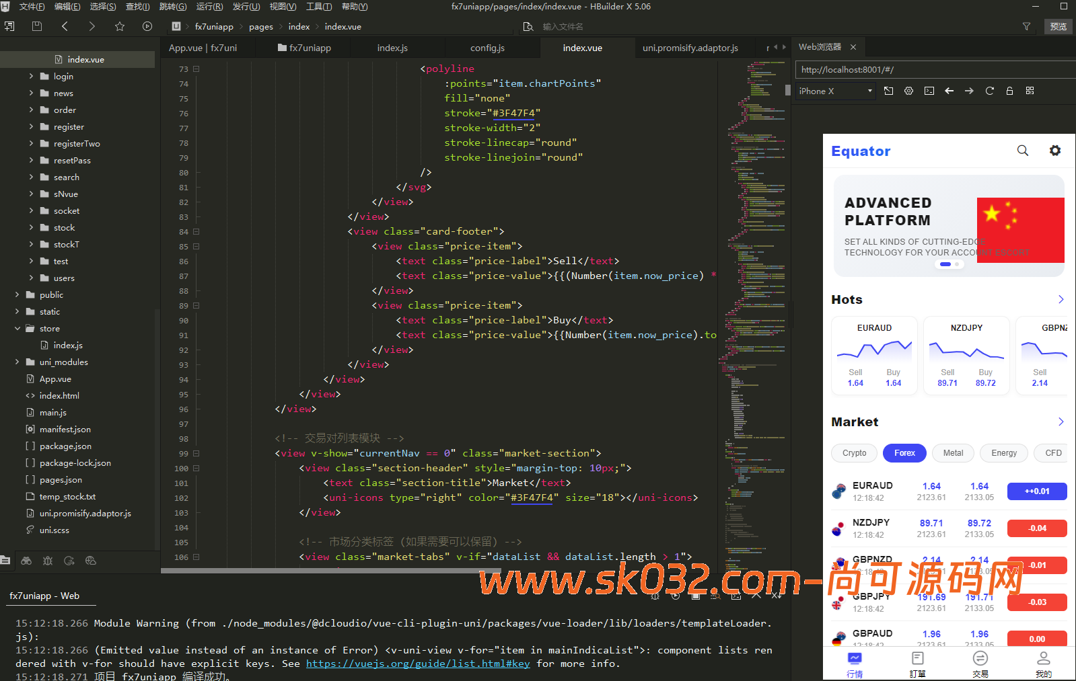This screenshot has height=681, width=1076.
Task: Click the QR code icon in browser toolbar
Action: coord(1030,91)
